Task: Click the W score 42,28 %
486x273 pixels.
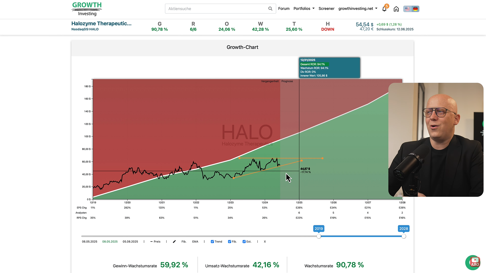Action: pyautogui.click(x=260, y=29)
